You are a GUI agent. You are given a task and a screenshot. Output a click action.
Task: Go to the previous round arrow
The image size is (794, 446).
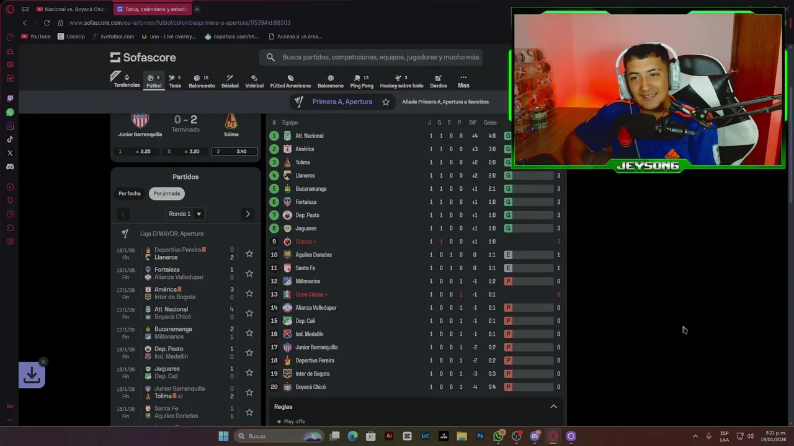click(123, 214)
